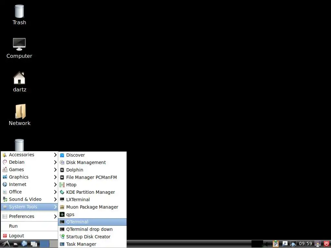The height and width of the screenshot is (248, 331).
Task: Open the Office menu category
Action: [29, 192]
